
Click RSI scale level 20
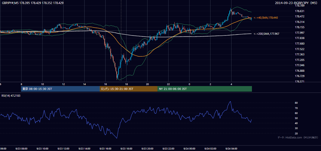[x=296, y=134]
